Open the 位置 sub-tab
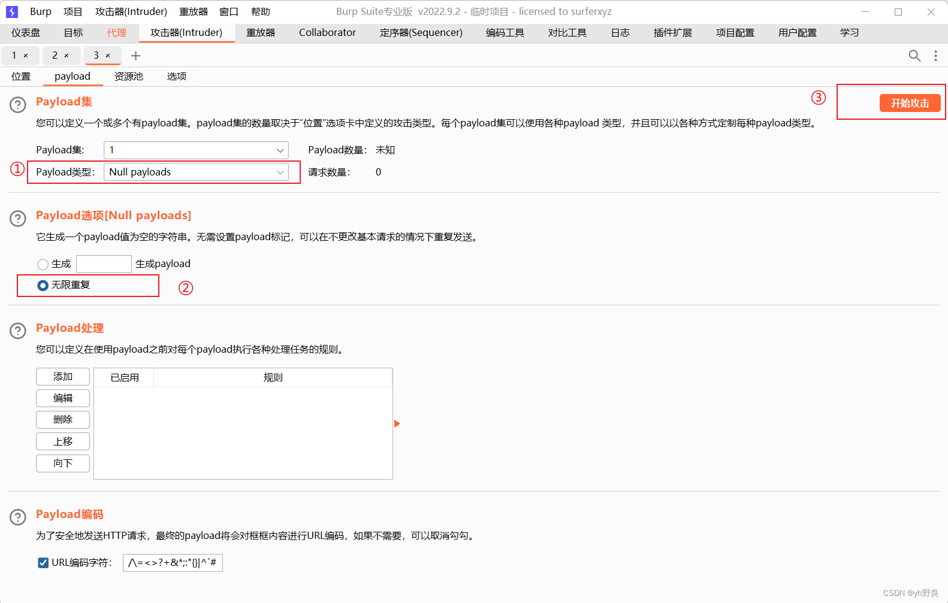The width and height of the screenshot is (948, 603). pos(21,77)
